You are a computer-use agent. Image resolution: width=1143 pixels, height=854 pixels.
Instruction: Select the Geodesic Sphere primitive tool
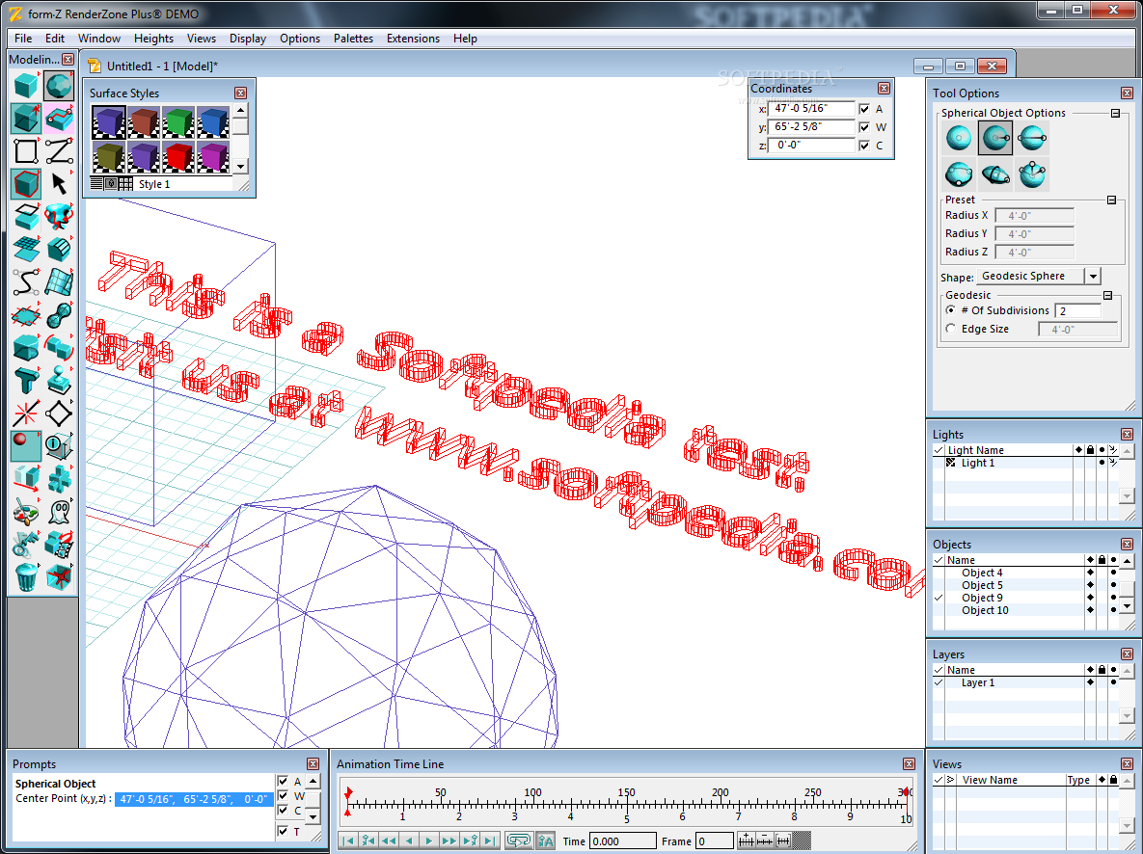59,86
